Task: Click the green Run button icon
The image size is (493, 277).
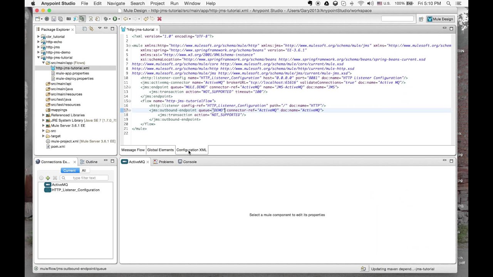Action: 115,19
